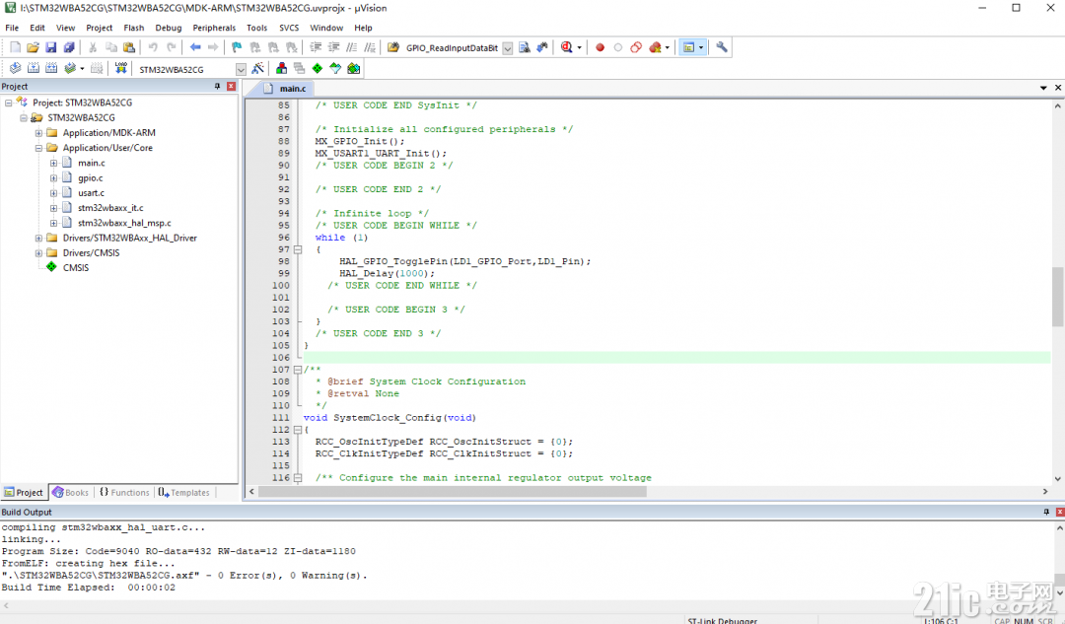Open Manage Run-Time Environment green diamond
This screenshot has height=624, width=1065.
(x=318, y=69)
